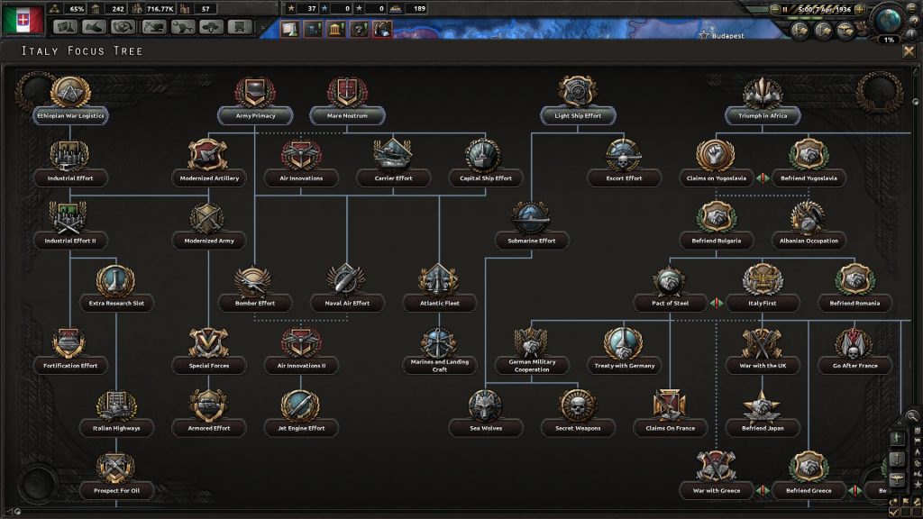923x519 pixels.
Task: Open the Construction tab with crane icon
Action: point(153,27)
